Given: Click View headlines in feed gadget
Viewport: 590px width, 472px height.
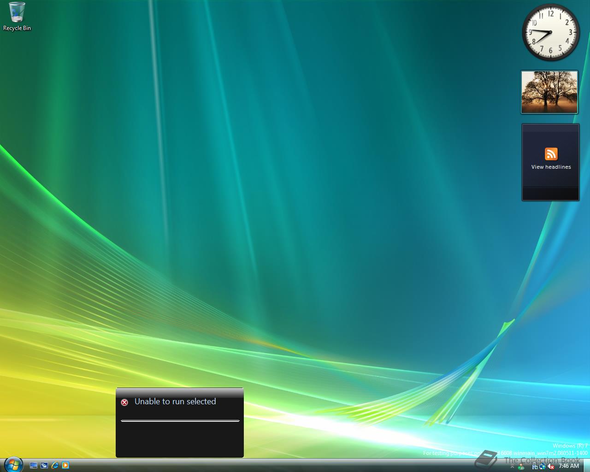Looking at the screenshot, I should 551,167.
